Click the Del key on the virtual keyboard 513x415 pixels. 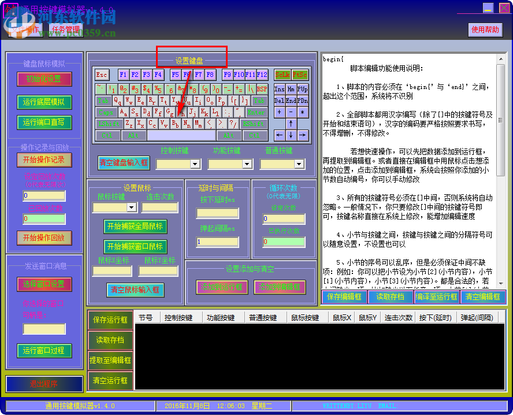280,99
